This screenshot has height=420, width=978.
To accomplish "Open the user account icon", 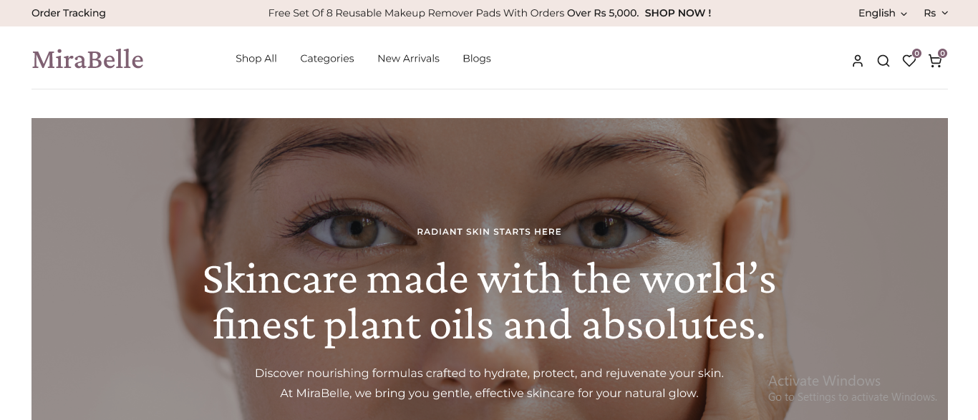I will coord(858,61).
